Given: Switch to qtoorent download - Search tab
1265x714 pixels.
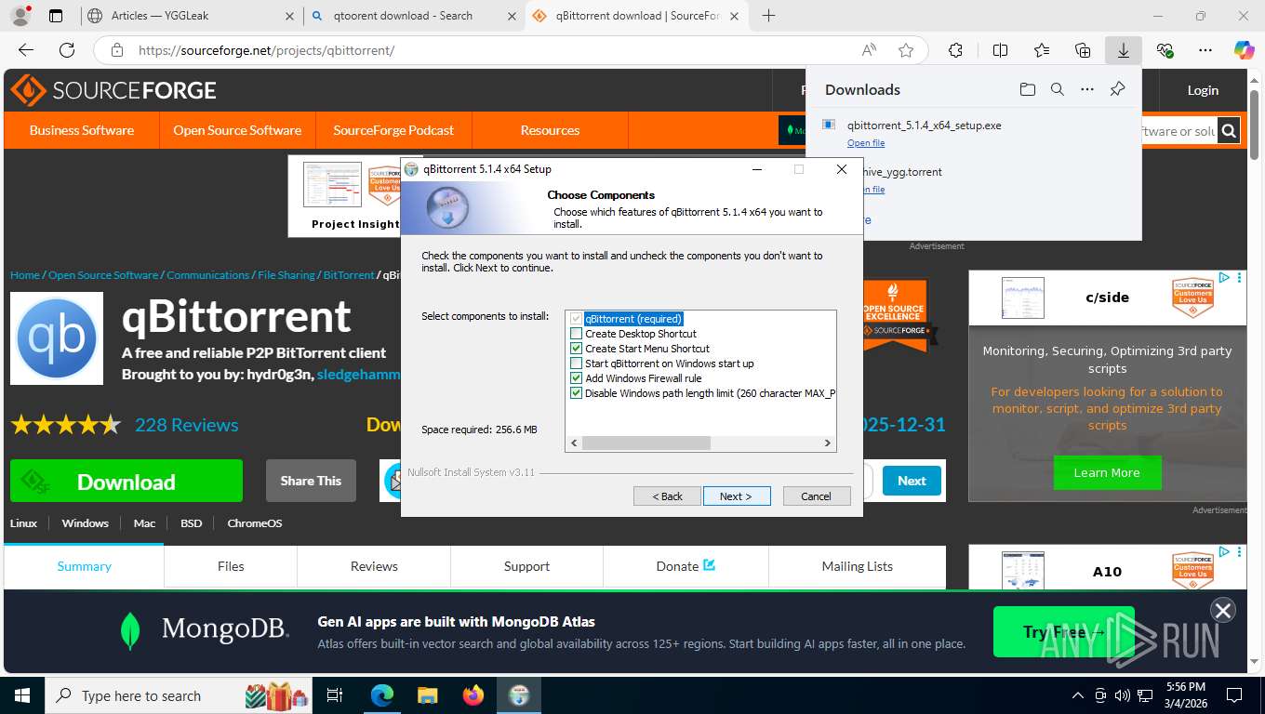Looking at the screenshot, I should [415, 16].
